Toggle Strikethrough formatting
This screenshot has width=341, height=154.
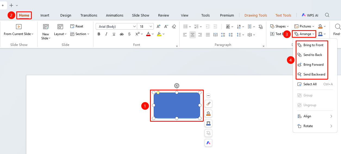click(122, 34)
